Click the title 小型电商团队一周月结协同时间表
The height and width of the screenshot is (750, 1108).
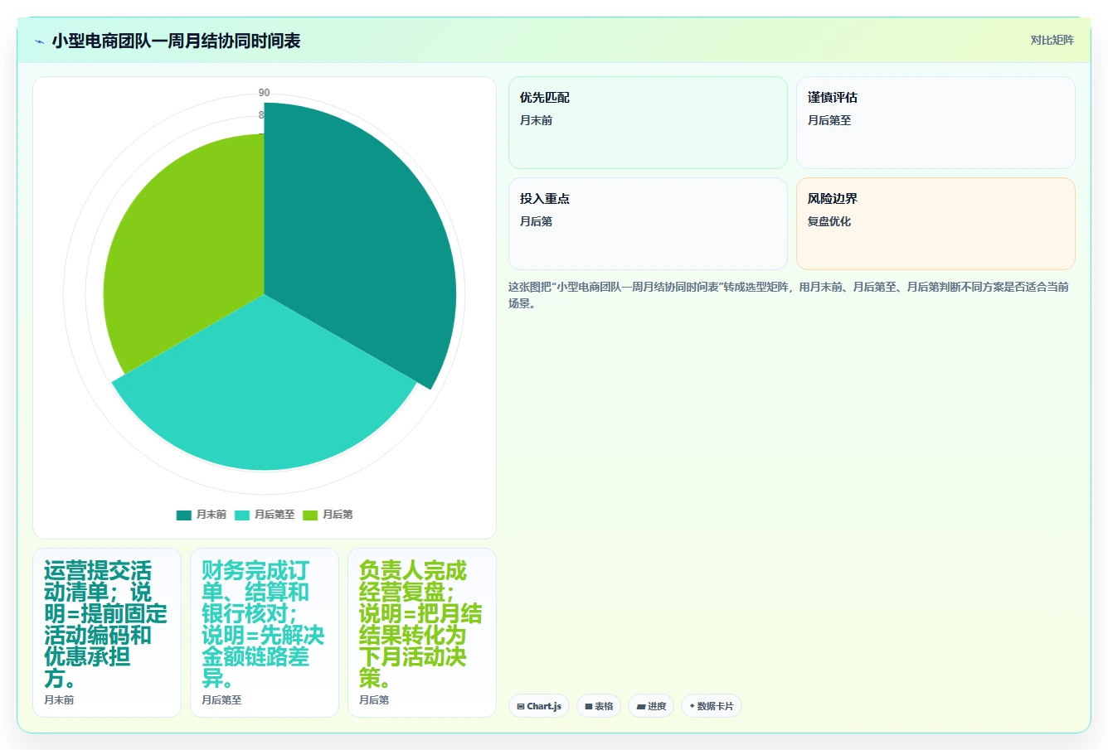tap(176, 41)
